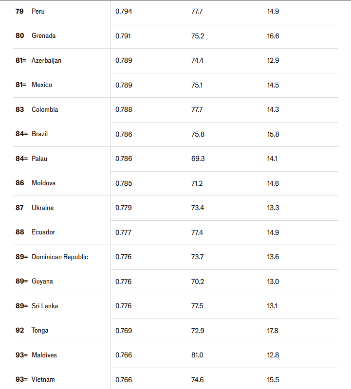Click Brazil's schooling value 15.8
Image resolution: width=351 pixels, height=389 pixels.
click(x=273, y=135)
